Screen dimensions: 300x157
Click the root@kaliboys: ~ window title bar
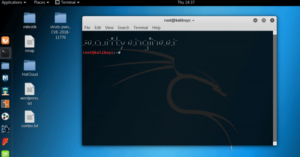(179, 20)
